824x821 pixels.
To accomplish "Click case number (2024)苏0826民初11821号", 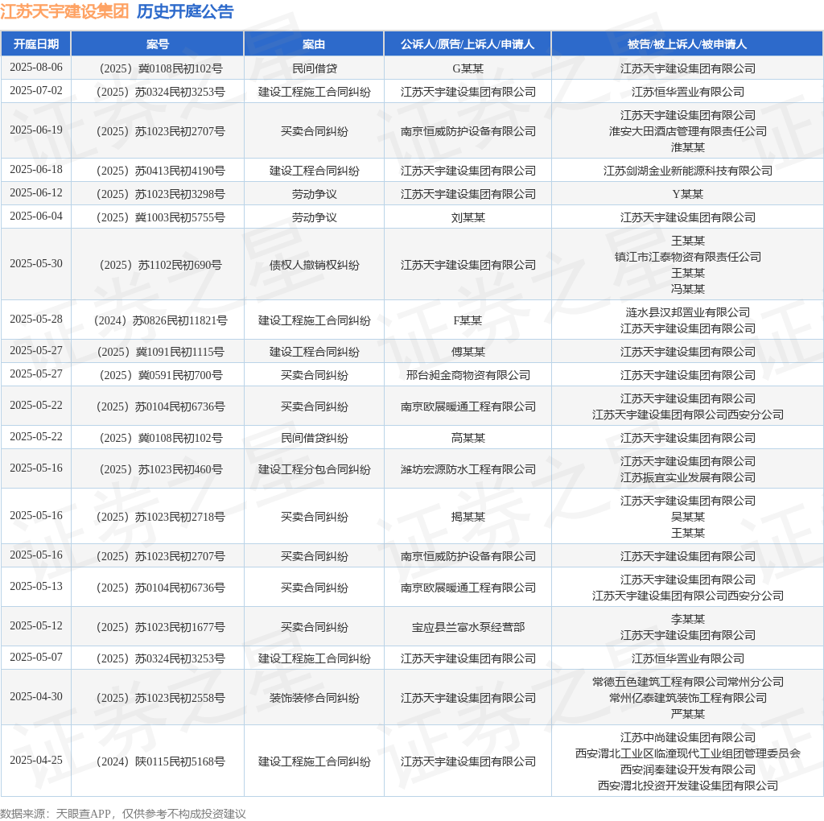I will 161,320.
